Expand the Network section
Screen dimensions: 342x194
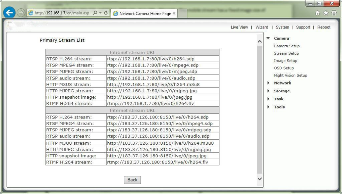click(268, 83)
